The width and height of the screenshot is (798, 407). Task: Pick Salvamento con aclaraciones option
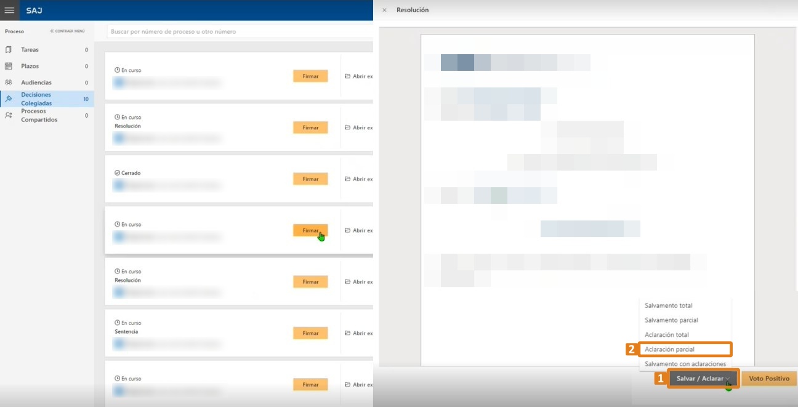(x=685, y=364)
